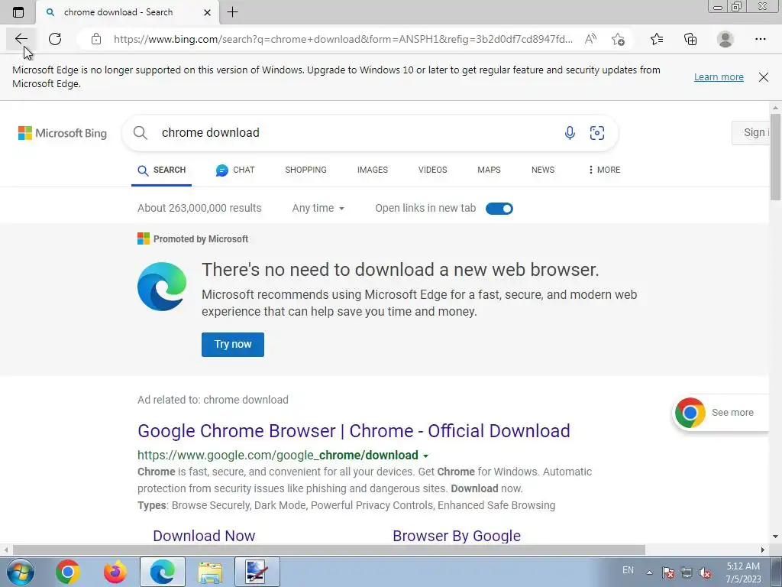This screenshot has width=782, height=587.
Task: Open a new tab with plus icon
Action: (232, 12)
